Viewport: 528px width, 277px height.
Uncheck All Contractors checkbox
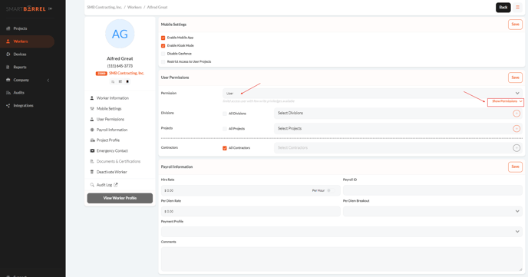click(225, 148)
